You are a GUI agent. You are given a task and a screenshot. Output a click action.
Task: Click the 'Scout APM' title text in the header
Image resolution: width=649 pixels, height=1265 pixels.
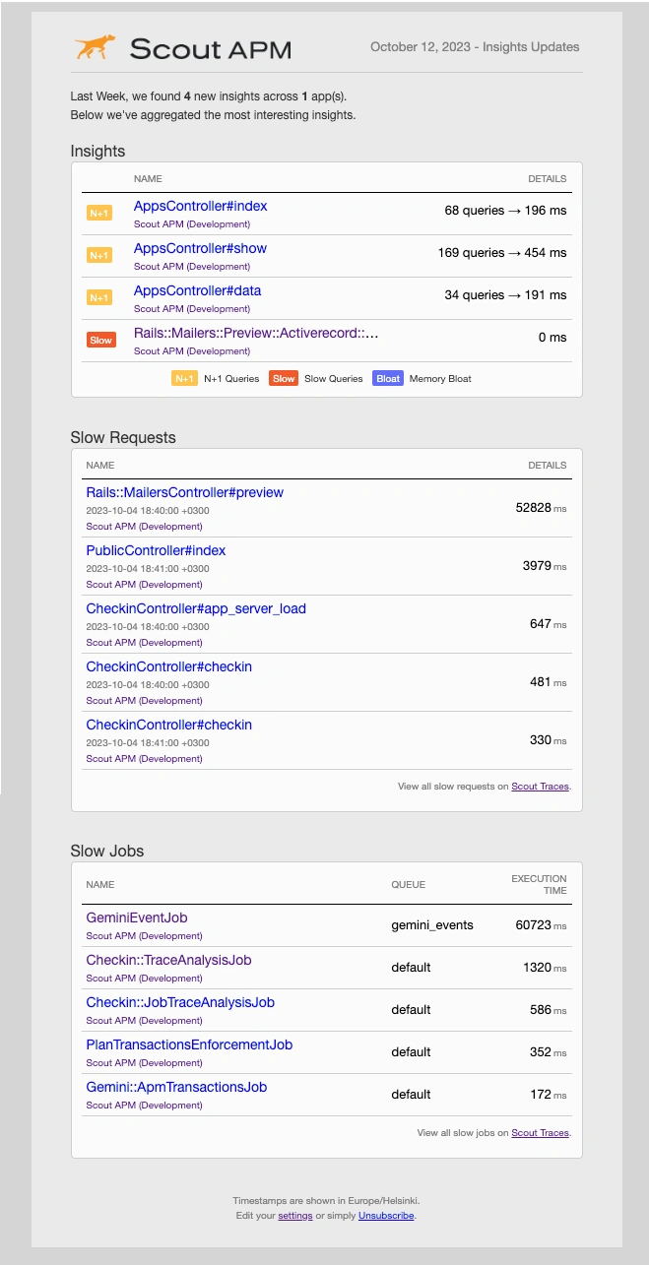click(210, 48)
